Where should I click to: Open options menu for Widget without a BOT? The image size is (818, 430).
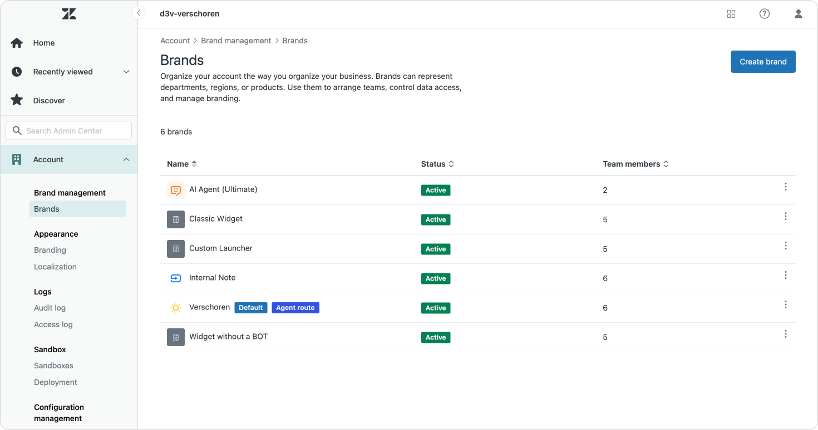coord(786,334)
